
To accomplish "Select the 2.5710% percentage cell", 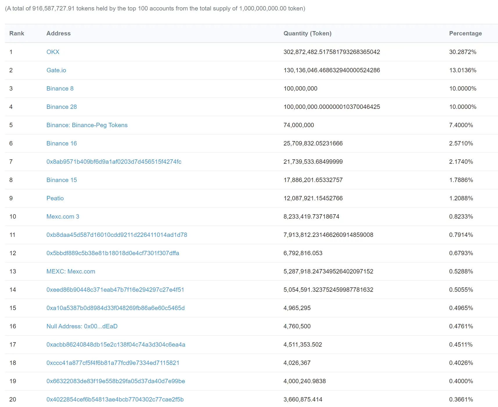I will pyautogui.click(x=461, y=143).
